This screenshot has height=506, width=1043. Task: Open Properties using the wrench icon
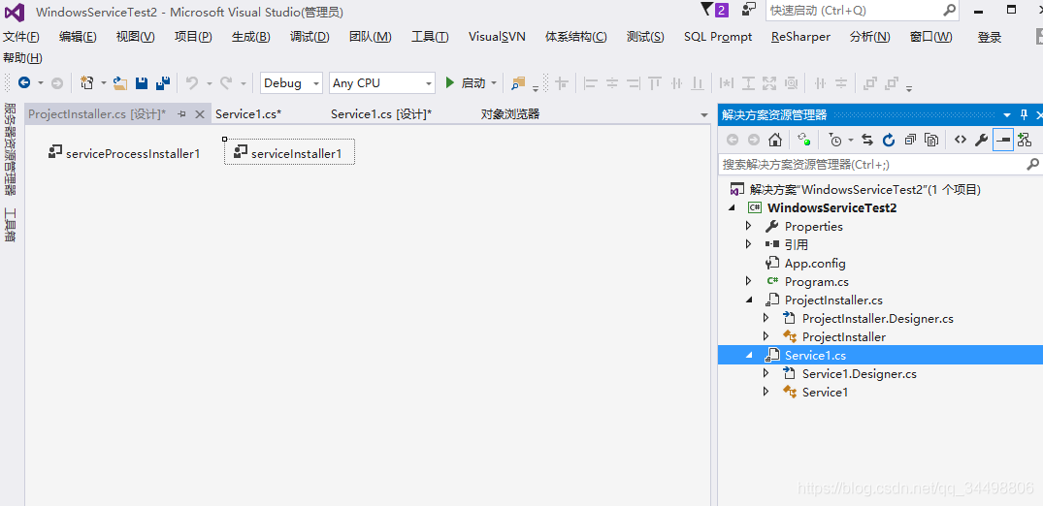click(981, 140)
